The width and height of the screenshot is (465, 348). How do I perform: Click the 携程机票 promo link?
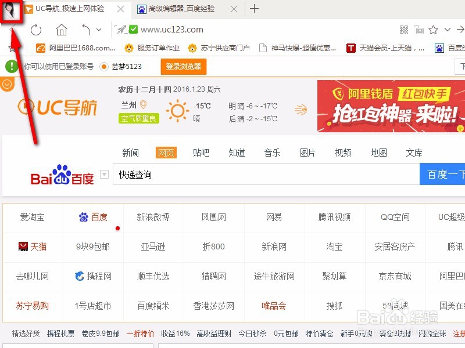click(x=61, y=334)
